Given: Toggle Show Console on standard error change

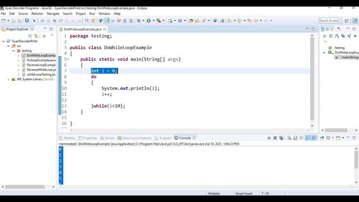Looking at the screenshot, I should [314, 138].
